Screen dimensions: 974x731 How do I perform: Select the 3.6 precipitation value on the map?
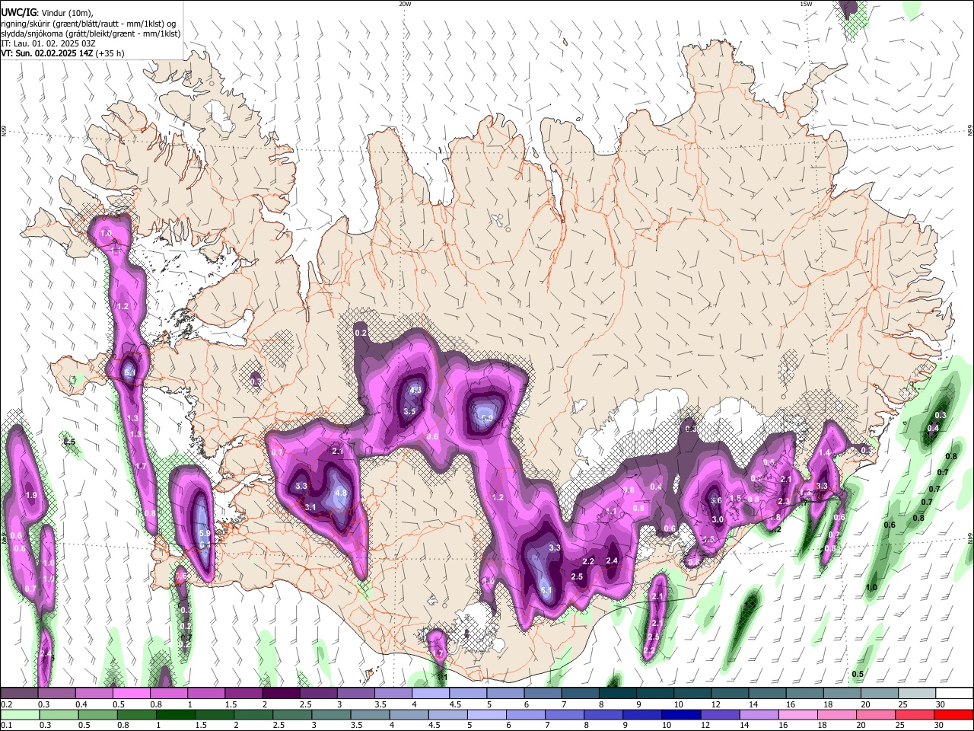pos(716,501)
